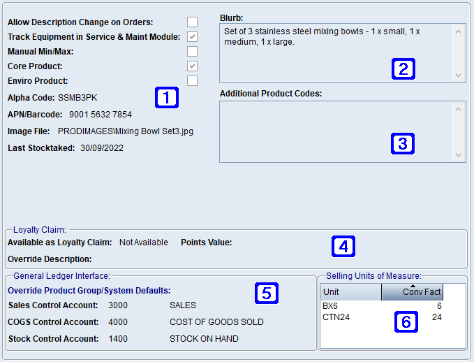The width and height of the screenshot is (474, 362).
Task: Toggle Track Equipment in Service & Maint Module
Action: (x=192, y=37)
